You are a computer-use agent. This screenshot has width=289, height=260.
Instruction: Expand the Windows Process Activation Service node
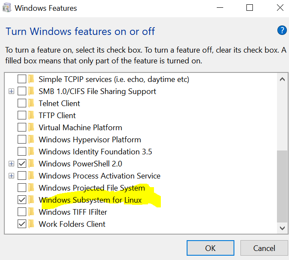pyautogui.click(x=12, y=176)
